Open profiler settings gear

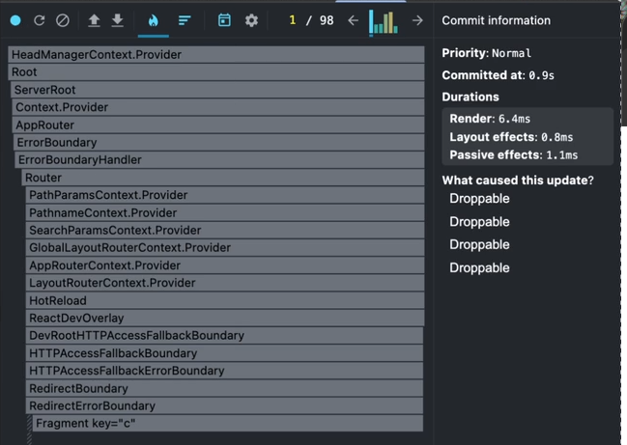coord(251,20)
